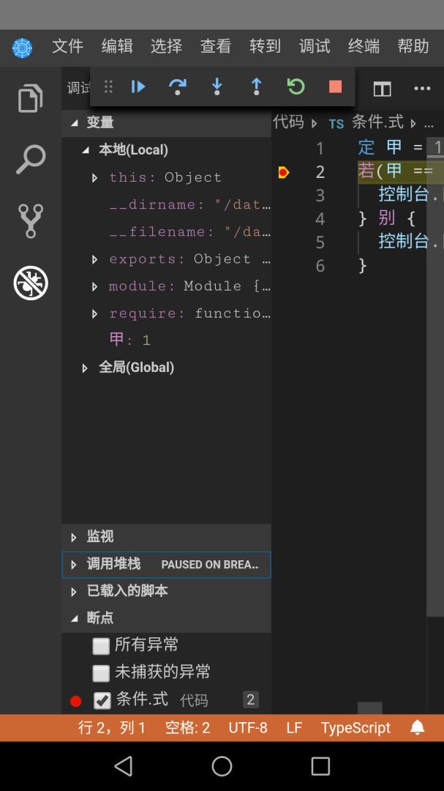Viewport: 444px width, 791px height.
Task: Click the Split Editor icon
Action: (382, 89)
